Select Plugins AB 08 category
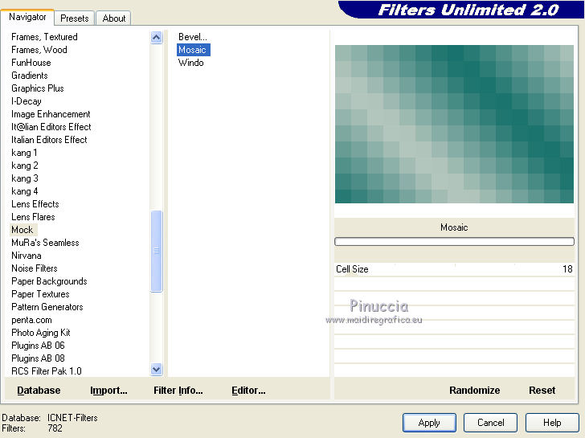The width and height of the screenshot is (585, 438). click(38, 358)
